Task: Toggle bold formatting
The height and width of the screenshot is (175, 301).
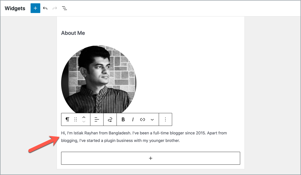Action: (x=123, y=119)
